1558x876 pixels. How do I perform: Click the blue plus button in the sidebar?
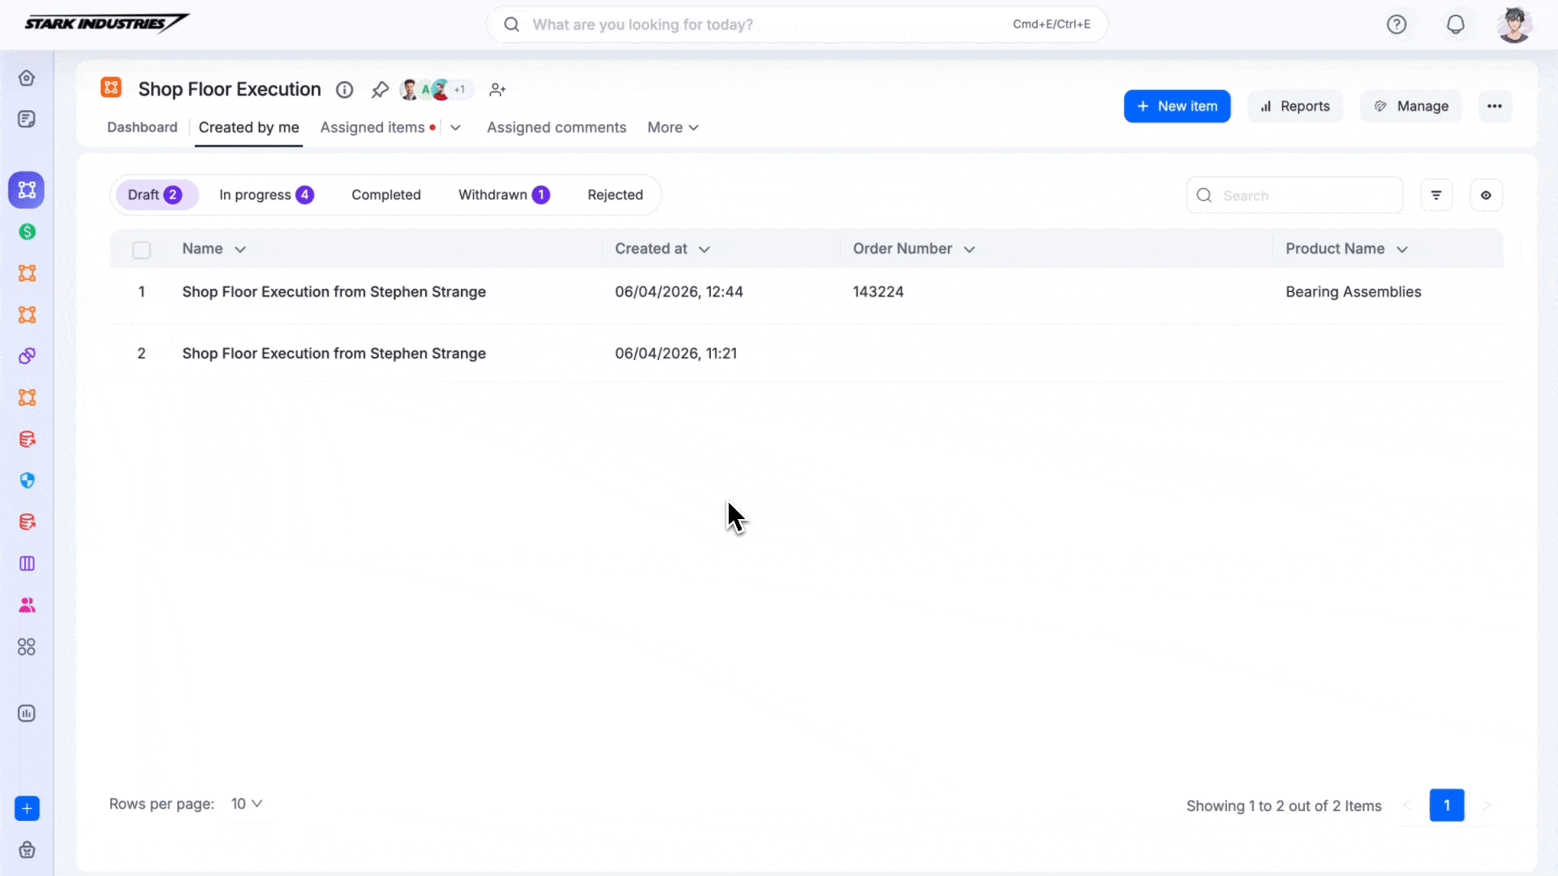pyautogui.click(x=27, y=809)
